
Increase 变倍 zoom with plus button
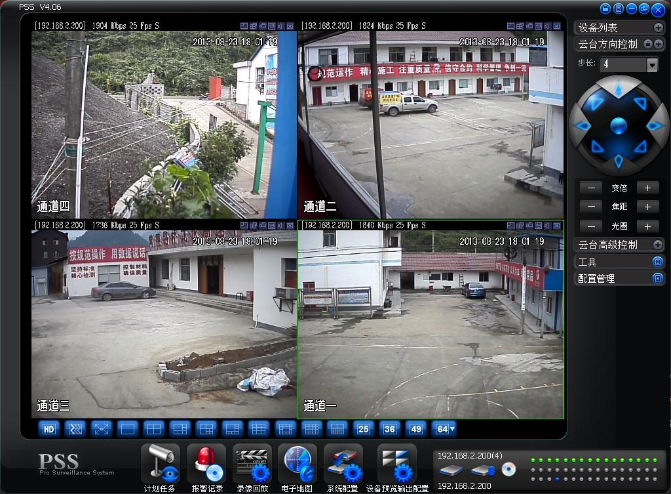click(647, 188)
